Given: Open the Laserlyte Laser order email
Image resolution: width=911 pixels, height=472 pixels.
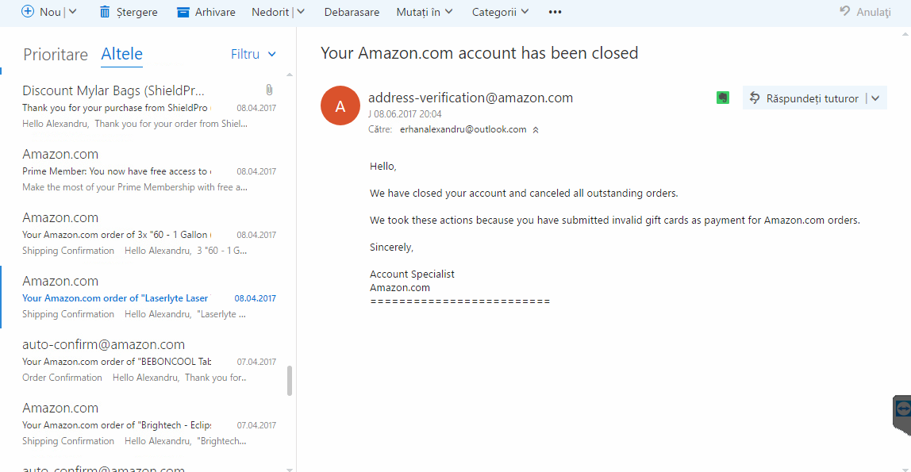Looking at the screenshot, I should pyautogui.click(x=148, y=297).
